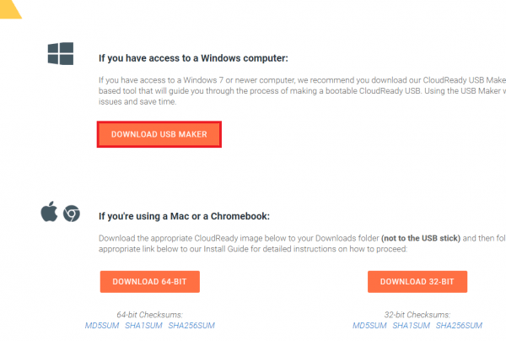Click the yellow triangle graphic in the corner
The height and width of the screenshot is (341, 506).
tap(10, 9)
